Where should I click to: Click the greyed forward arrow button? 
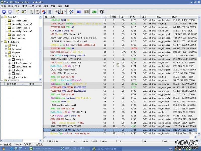(x=10, y=12)
